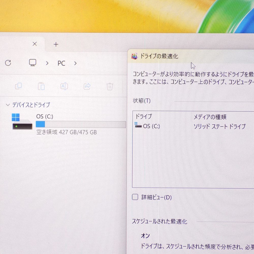Viewport: 254px width, 254px height.
Task: Click the 状態(T) label
Action: (x=141, y=101)
